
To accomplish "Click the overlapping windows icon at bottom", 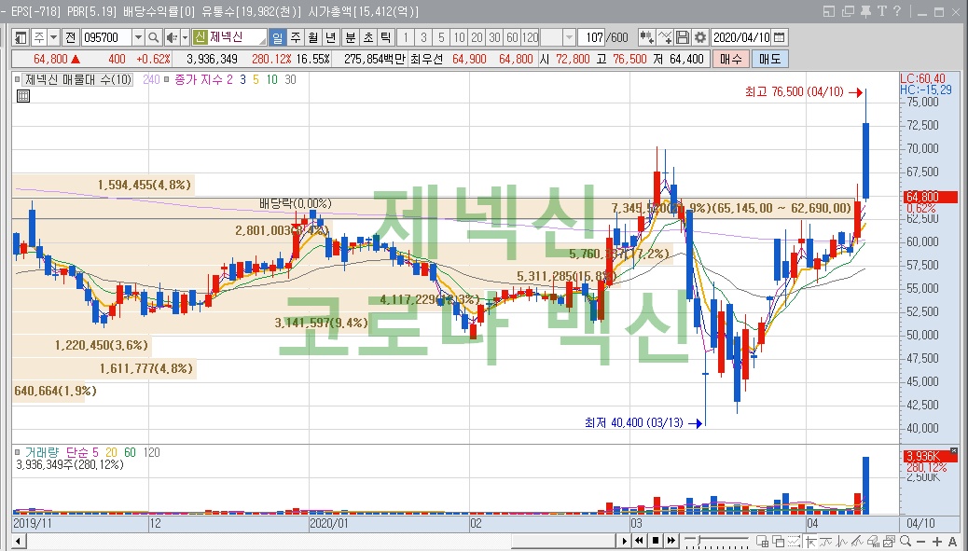I will 779,541.
